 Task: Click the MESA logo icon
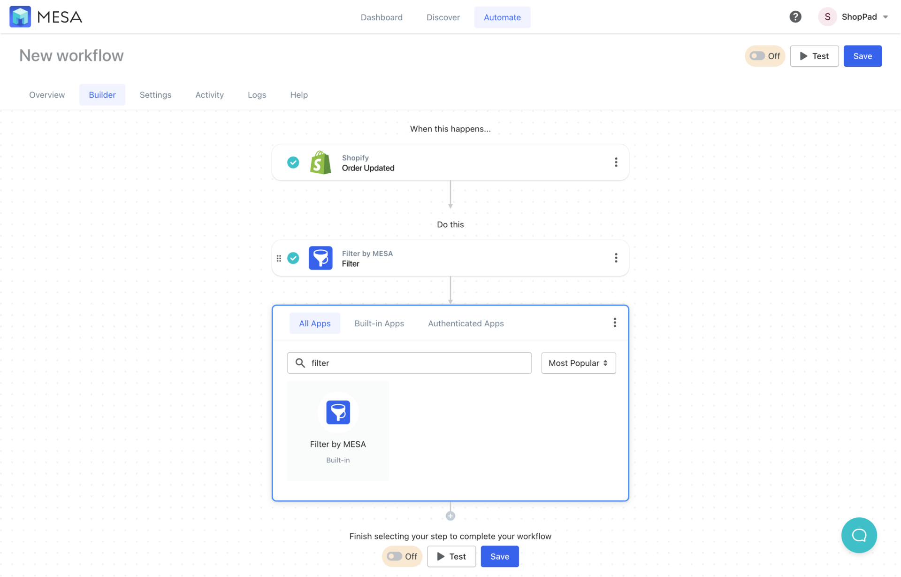tap(20, 16)
